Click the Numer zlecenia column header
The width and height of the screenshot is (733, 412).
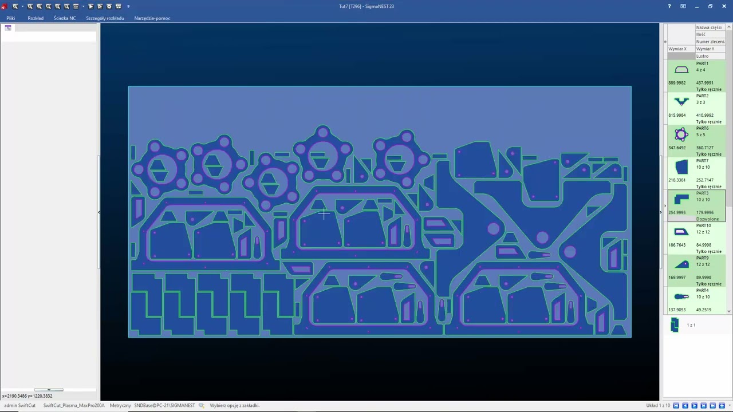[x=710, y=42]
